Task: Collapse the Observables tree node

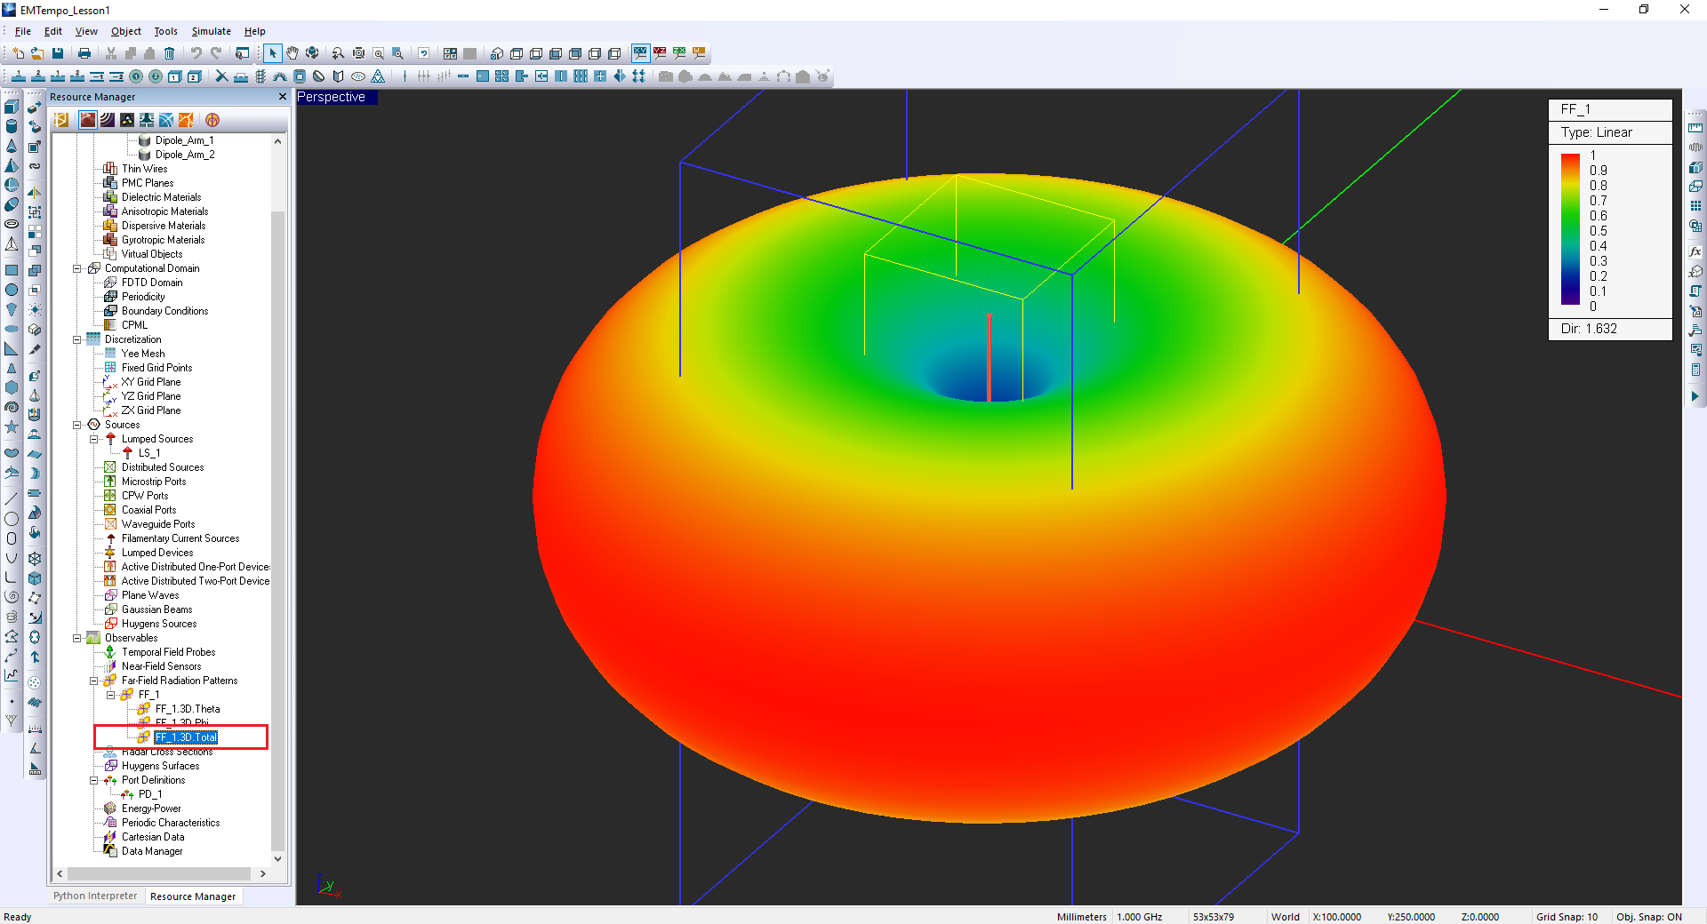Action: pos(77,638)
